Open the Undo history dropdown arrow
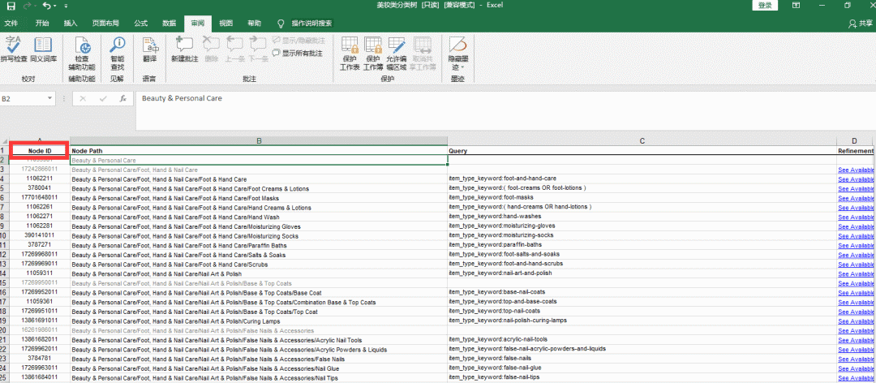This screenshot has height=383, width=876. [54, 6]
